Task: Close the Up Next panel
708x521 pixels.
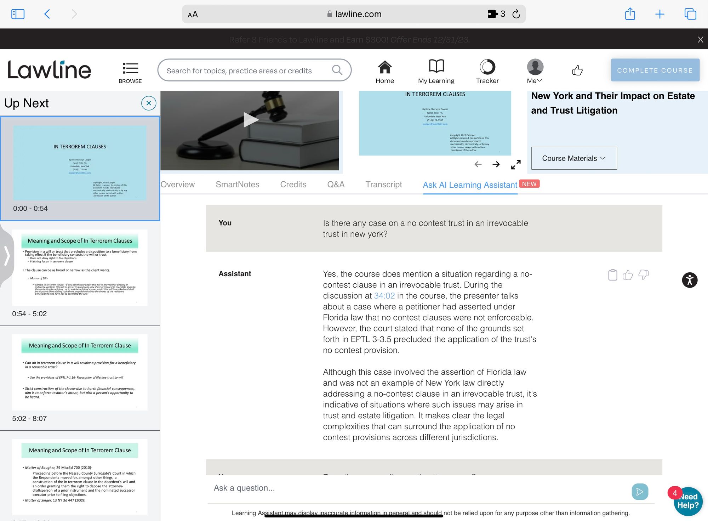Action: point(149,103)
